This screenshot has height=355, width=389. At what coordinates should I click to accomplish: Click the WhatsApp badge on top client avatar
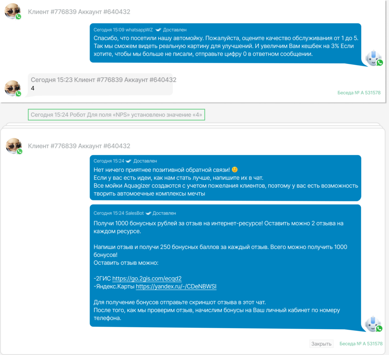pos(18,17)
